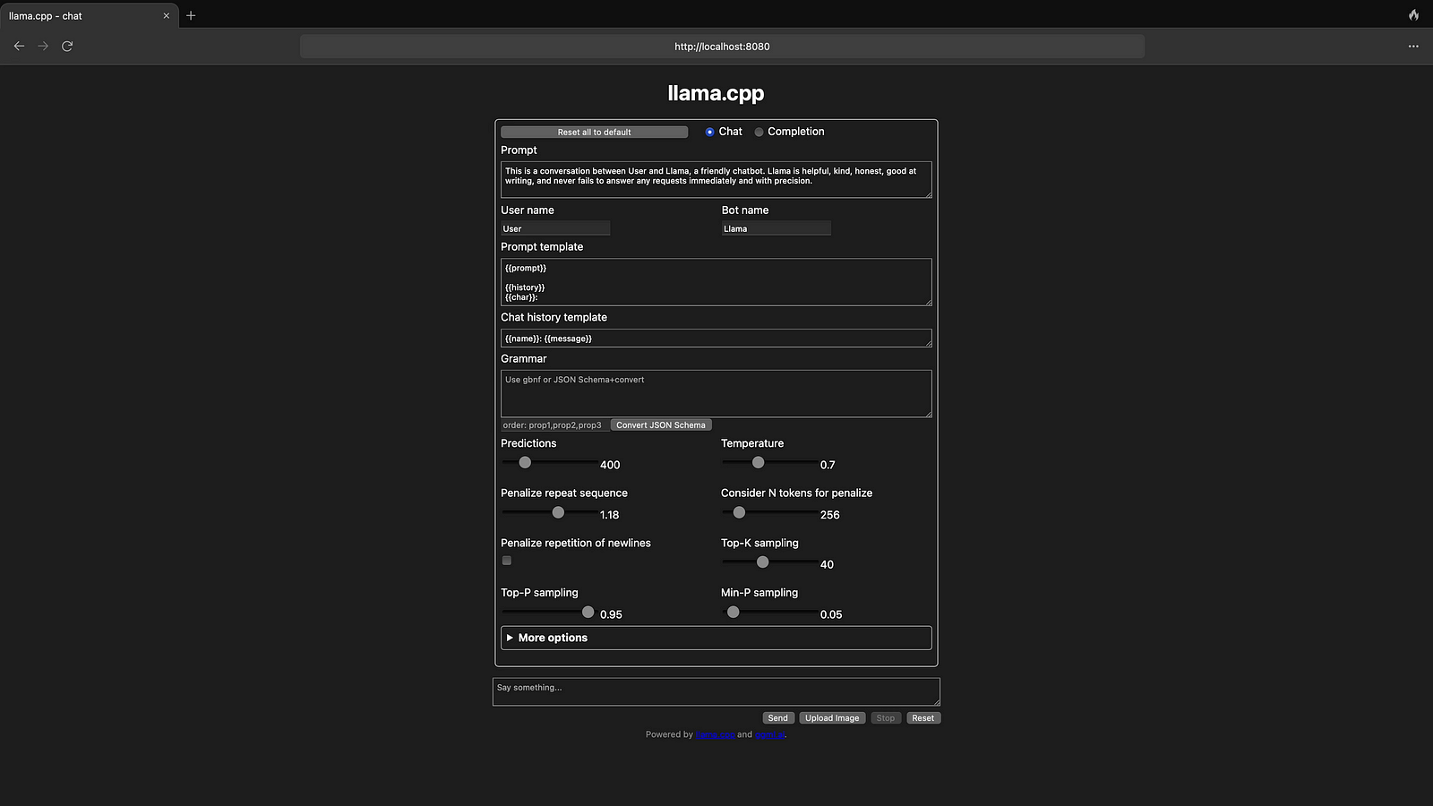Switch to Completion mode

click(x=759, y=132)
